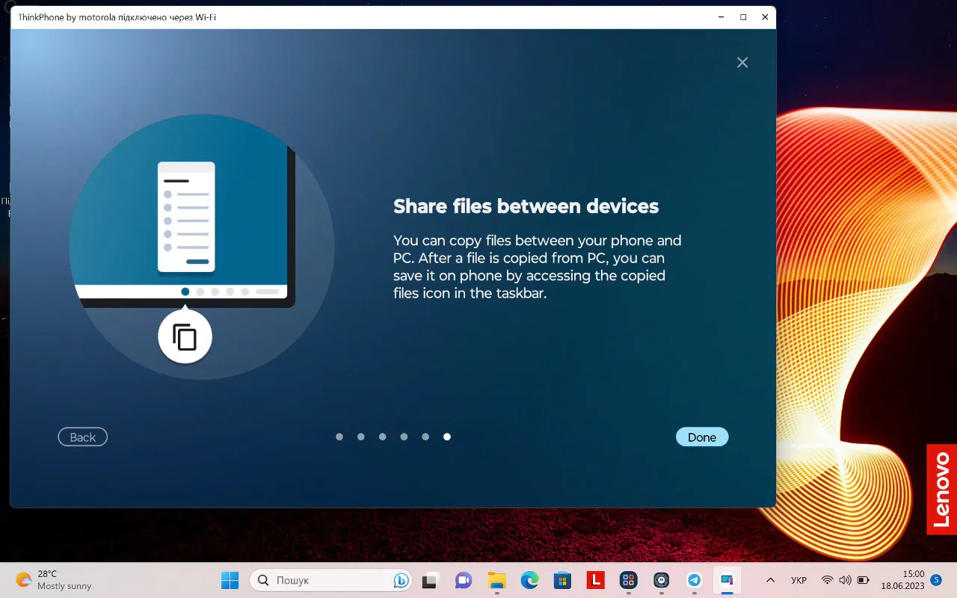Open the Motorola app icon in taskbar

click(661, 580)
